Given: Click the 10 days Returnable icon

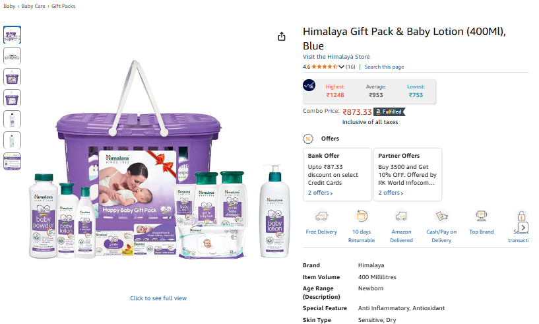Looking at the screenshot, I should [362, 216].
